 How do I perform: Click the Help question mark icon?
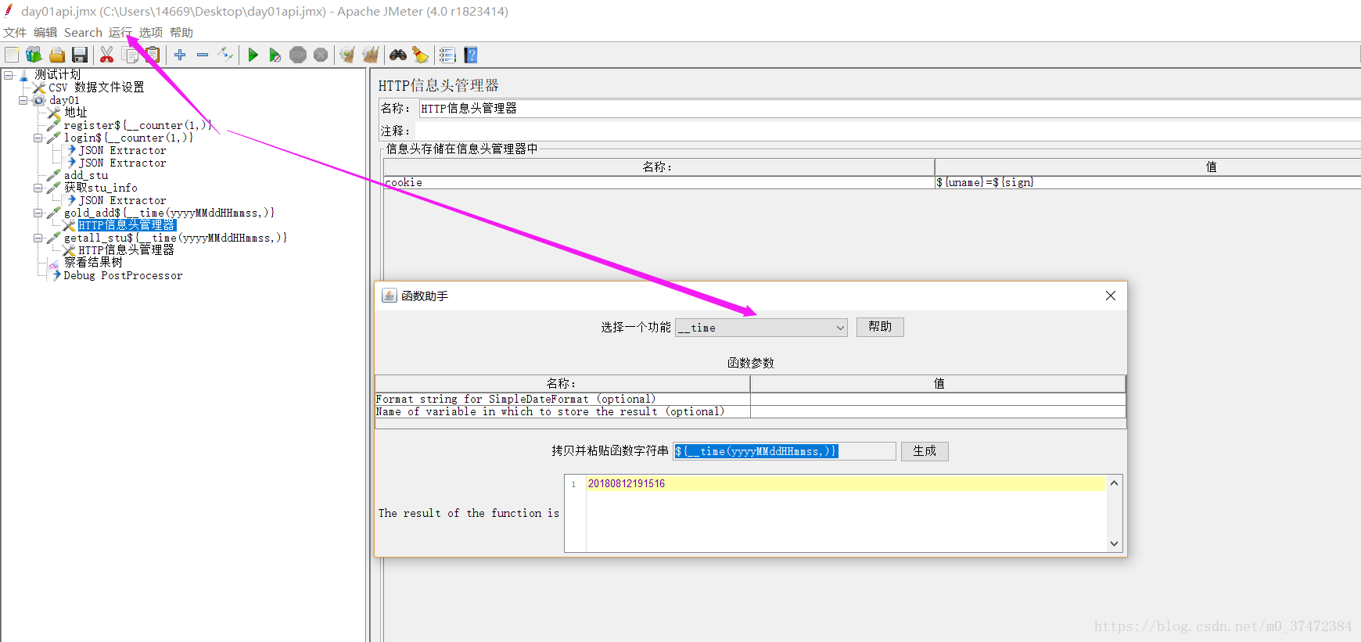(x=470, y=55)
